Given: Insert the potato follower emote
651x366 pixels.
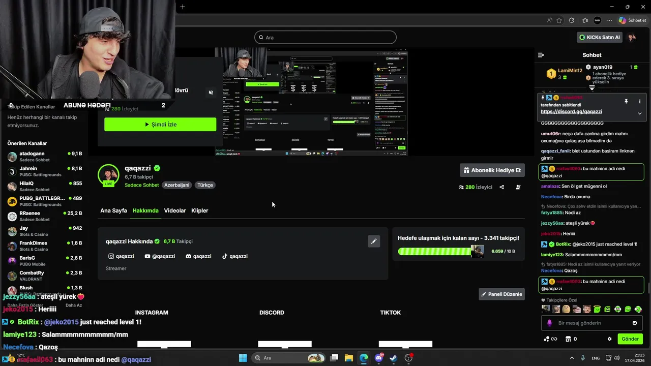Looking at the screenshot, I should click(x=566, y=309).
